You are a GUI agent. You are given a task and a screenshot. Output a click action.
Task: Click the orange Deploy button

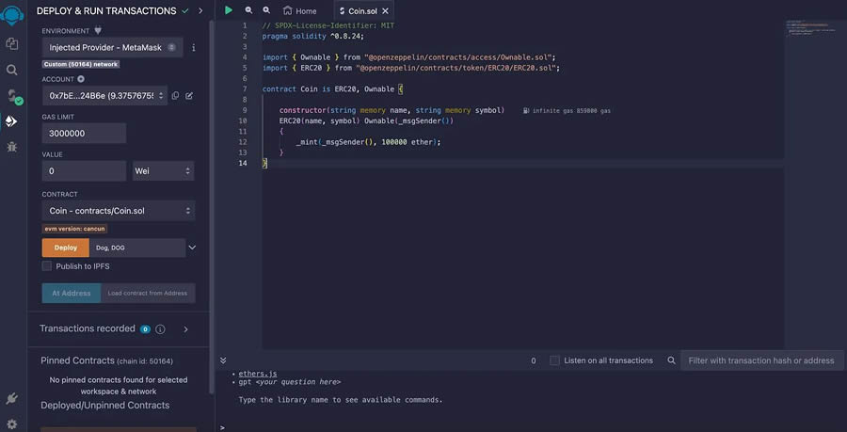[65, 248]
